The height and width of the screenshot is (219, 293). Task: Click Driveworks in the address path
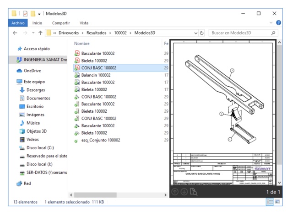(x=69, y=33)
